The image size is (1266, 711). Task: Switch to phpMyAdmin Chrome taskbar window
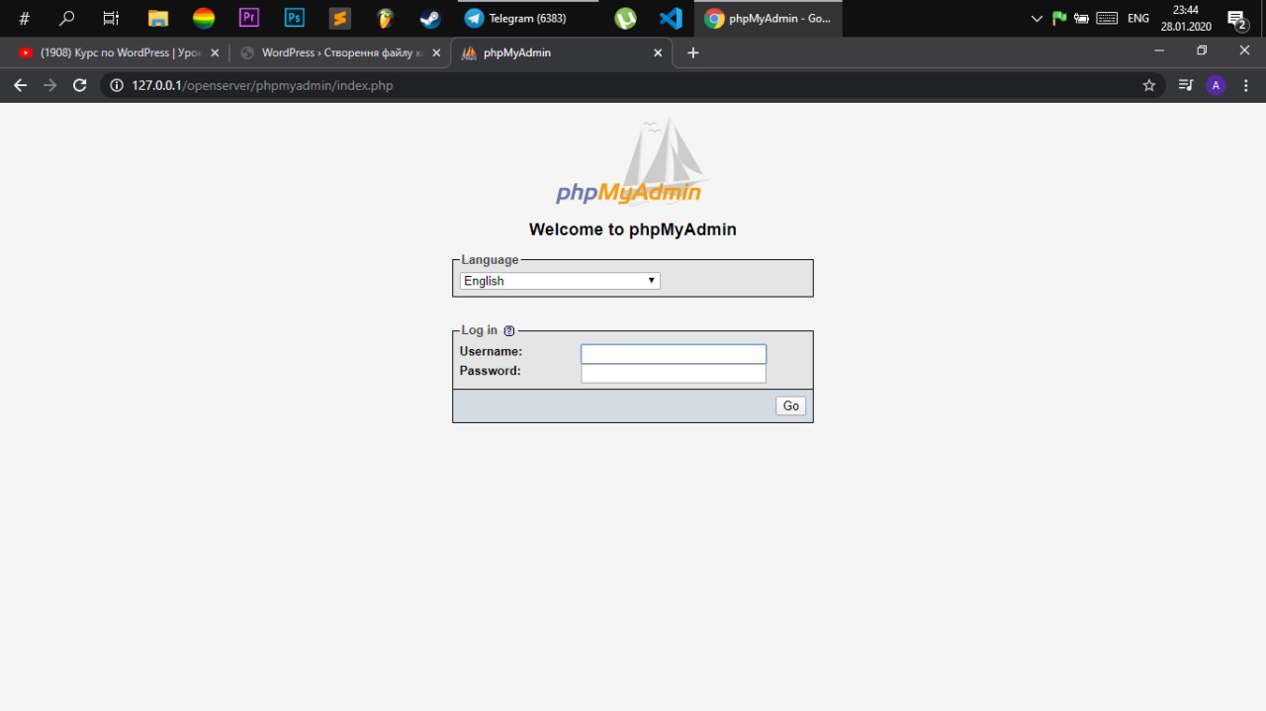[769, 18]
